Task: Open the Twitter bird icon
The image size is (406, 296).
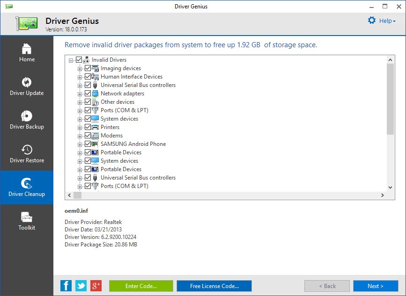Action: tap(81, 286)
